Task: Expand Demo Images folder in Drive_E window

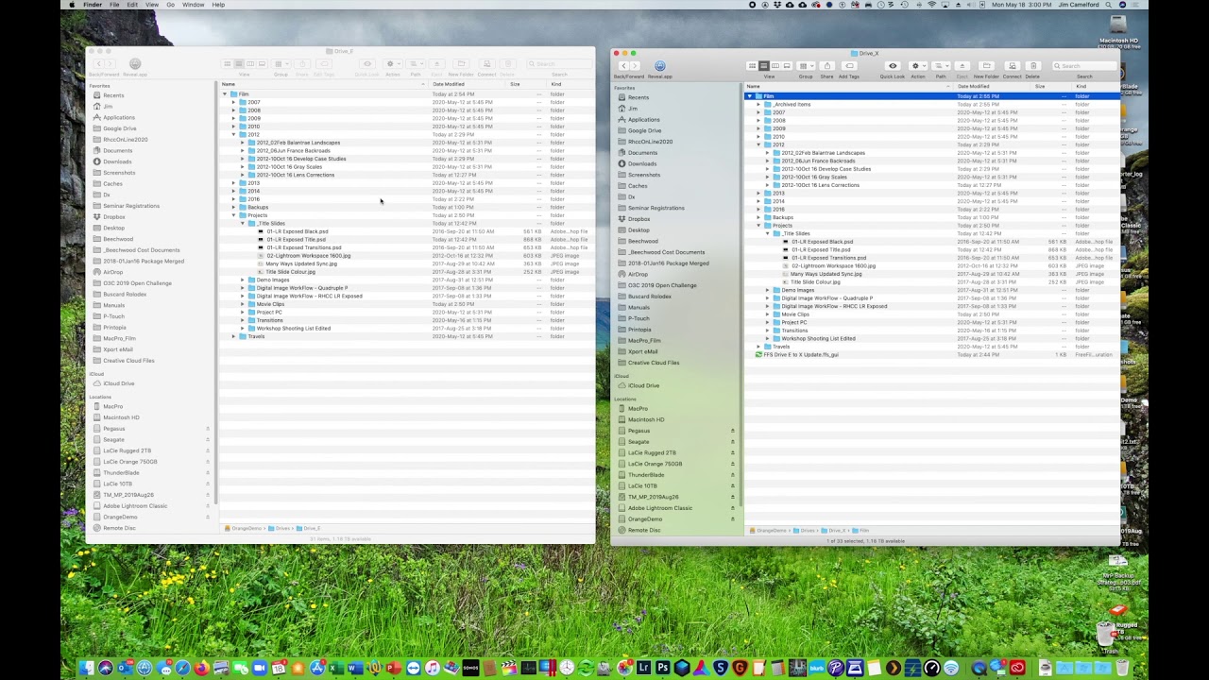Action: click(242, 280)
